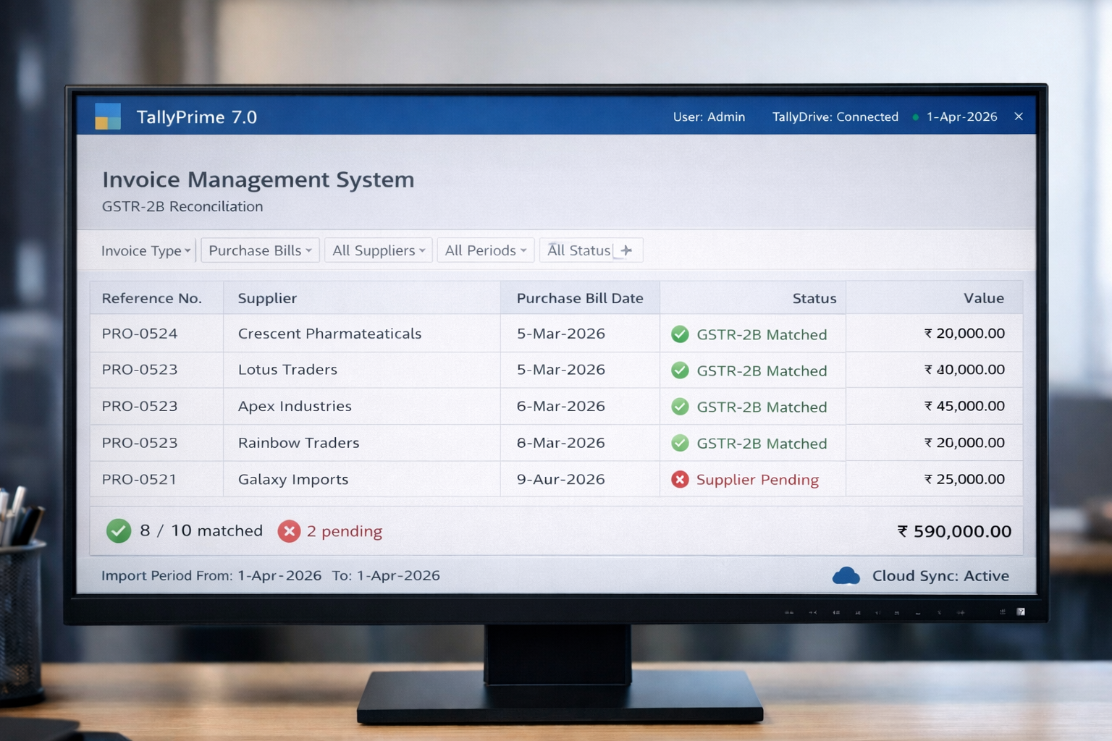Expand the All Periods filter

[485, 250]
